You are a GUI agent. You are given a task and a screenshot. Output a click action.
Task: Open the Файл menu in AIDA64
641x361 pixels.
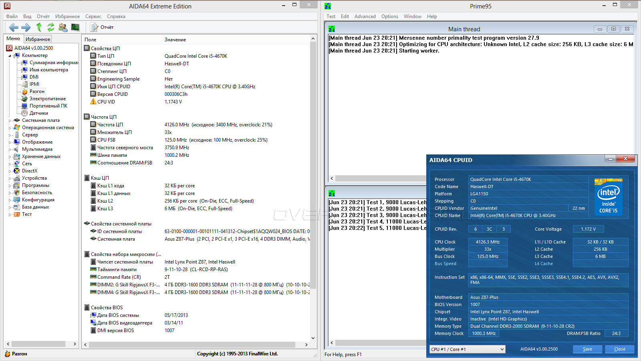coord(12,16)
